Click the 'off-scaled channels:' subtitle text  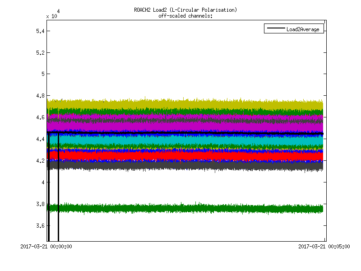click(x=185, y=16)
